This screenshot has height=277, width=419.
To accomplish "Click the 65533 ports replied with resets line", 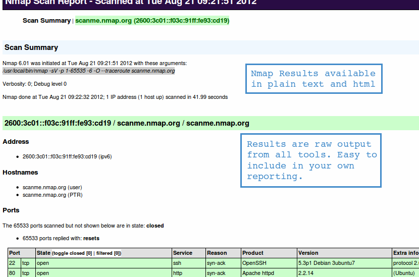I will (x=61, y=238).
